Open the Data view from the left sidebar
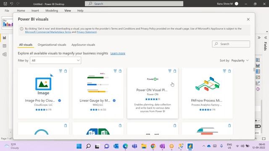The height and width of the screenshot is (151, 269). coord(5,46)
